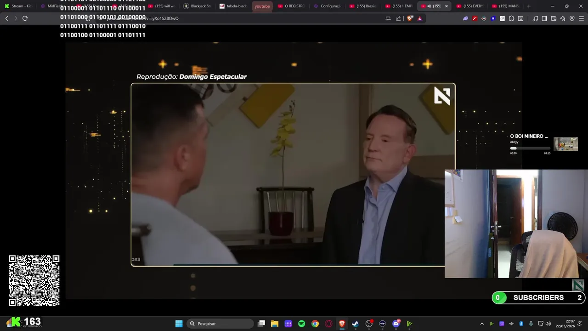Screen dimensions: 588x331
Task: Mute the active (155) YouTube tab audio
Action: [429, 6]
